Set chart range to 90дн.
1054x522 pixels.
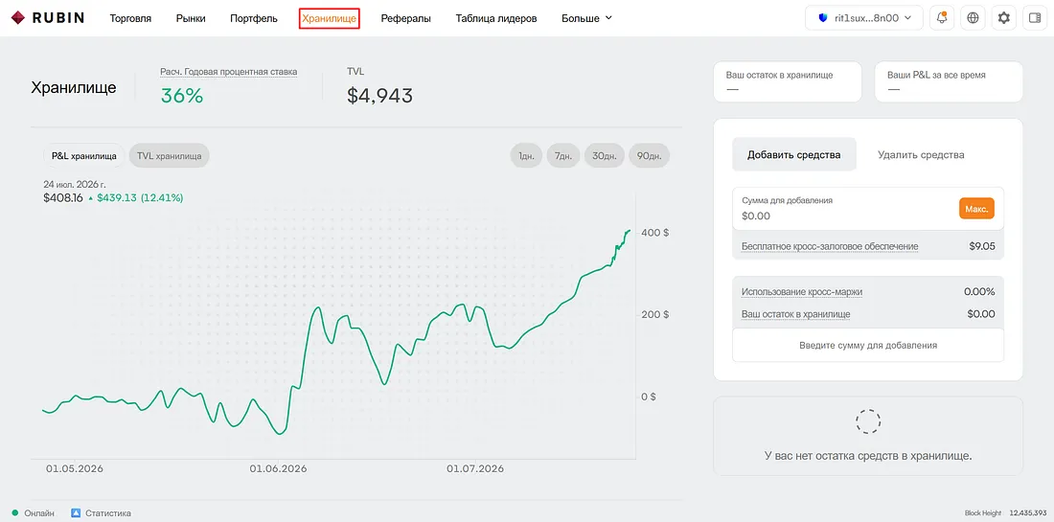pyautogui.click(x=650, y=156)
